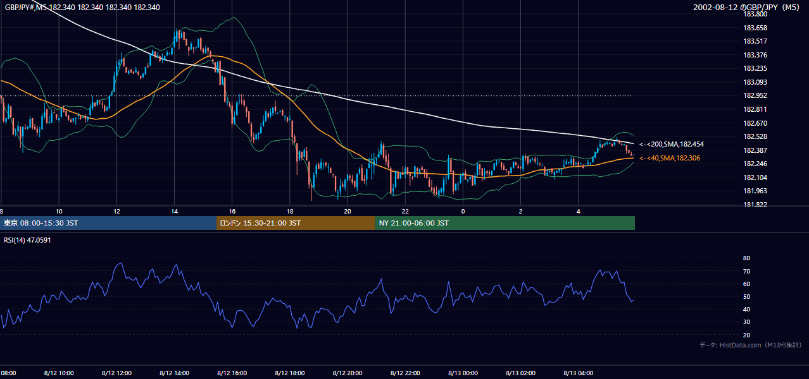The width and height of the screenshot is (809, 379).
Task: Click hour marker 0 under price chart
Action: [x=463, y=211]
